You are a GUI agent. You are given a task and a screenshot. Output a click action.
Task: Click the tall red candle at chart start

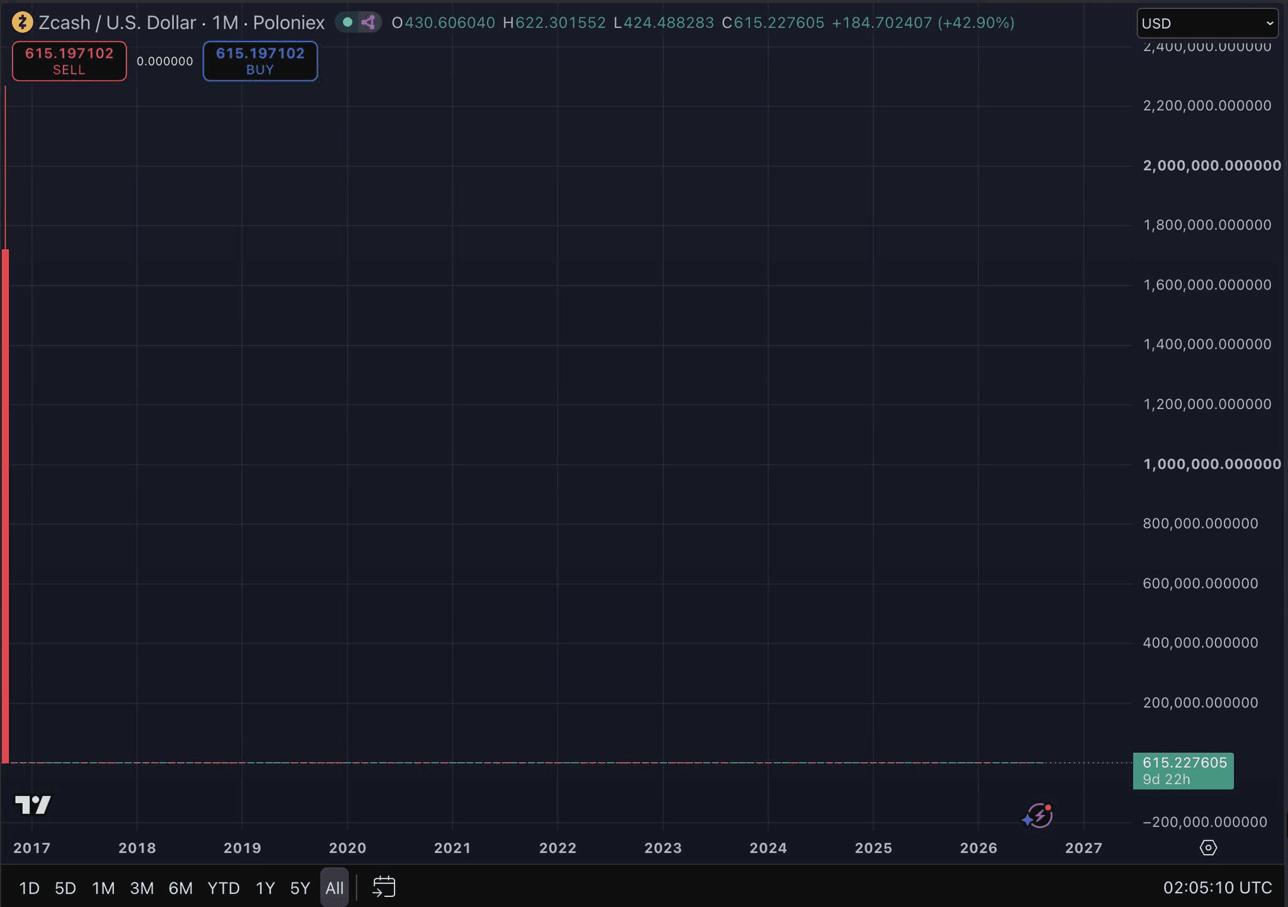tap(5, 506)
